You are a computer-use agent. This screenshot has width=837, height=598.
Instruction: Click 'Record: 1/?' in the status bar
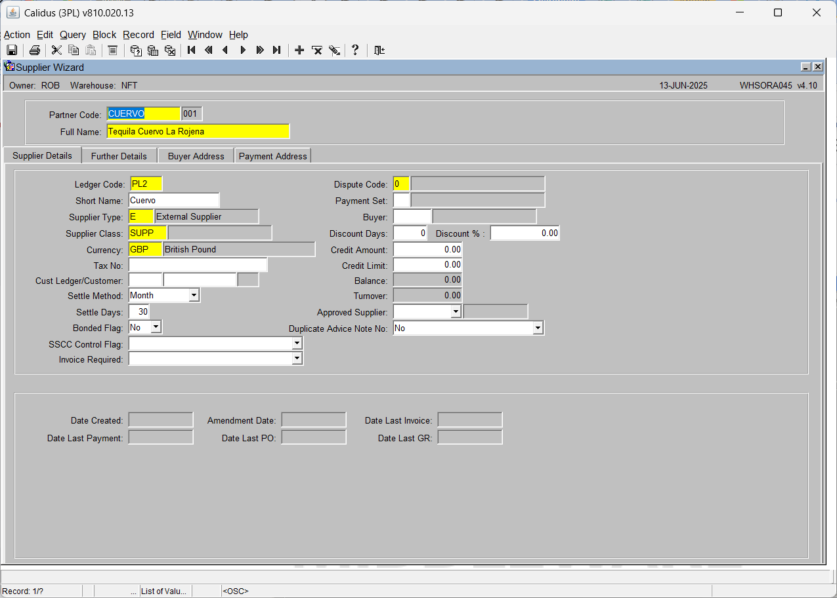click(x=23, y=591)
